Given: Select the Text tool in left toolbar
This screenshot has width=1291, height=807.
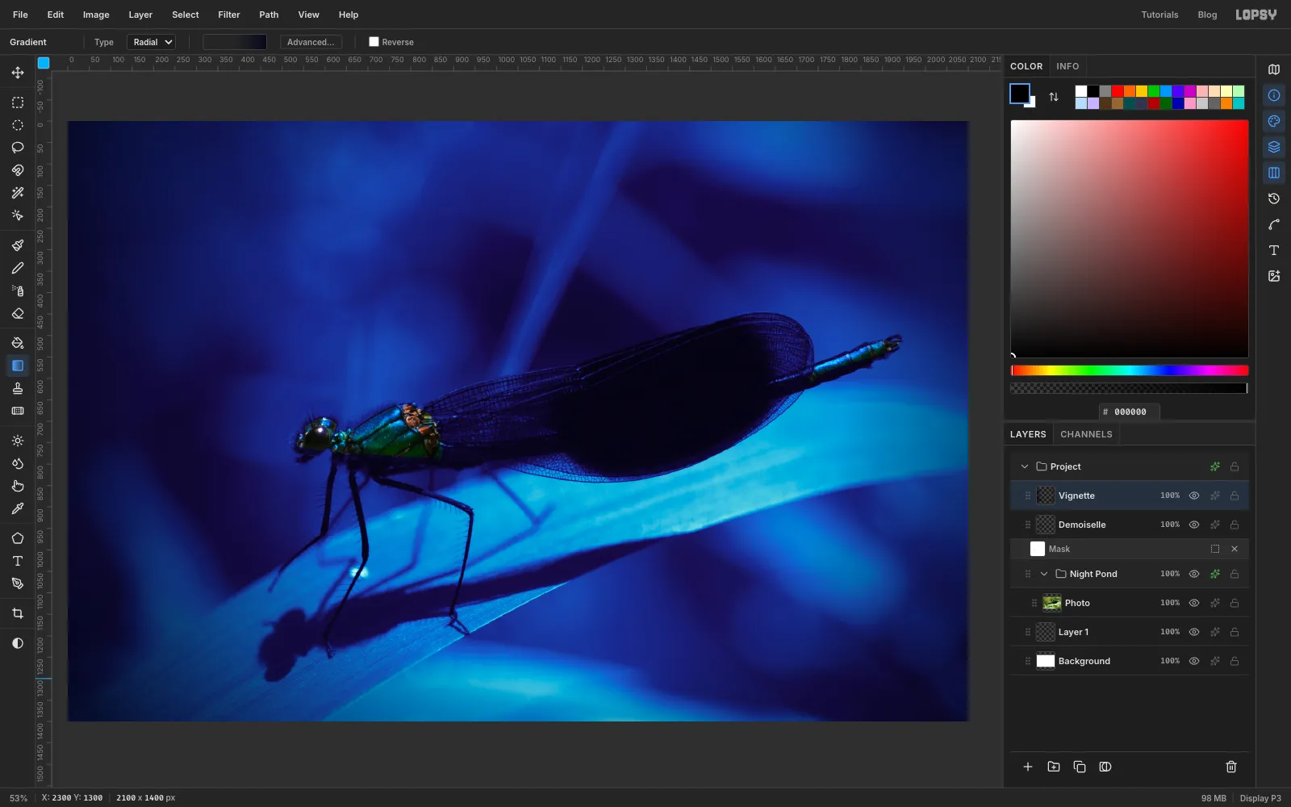Looking at the screenshot, I should point(18,561).
